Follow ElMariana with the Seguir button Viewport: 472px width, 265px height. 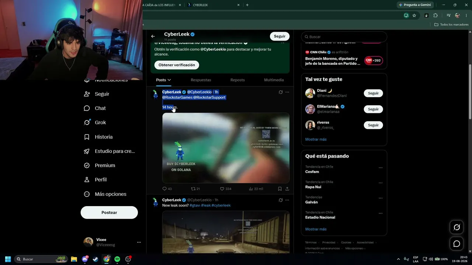pyautogui.click(x=373, y=109)
